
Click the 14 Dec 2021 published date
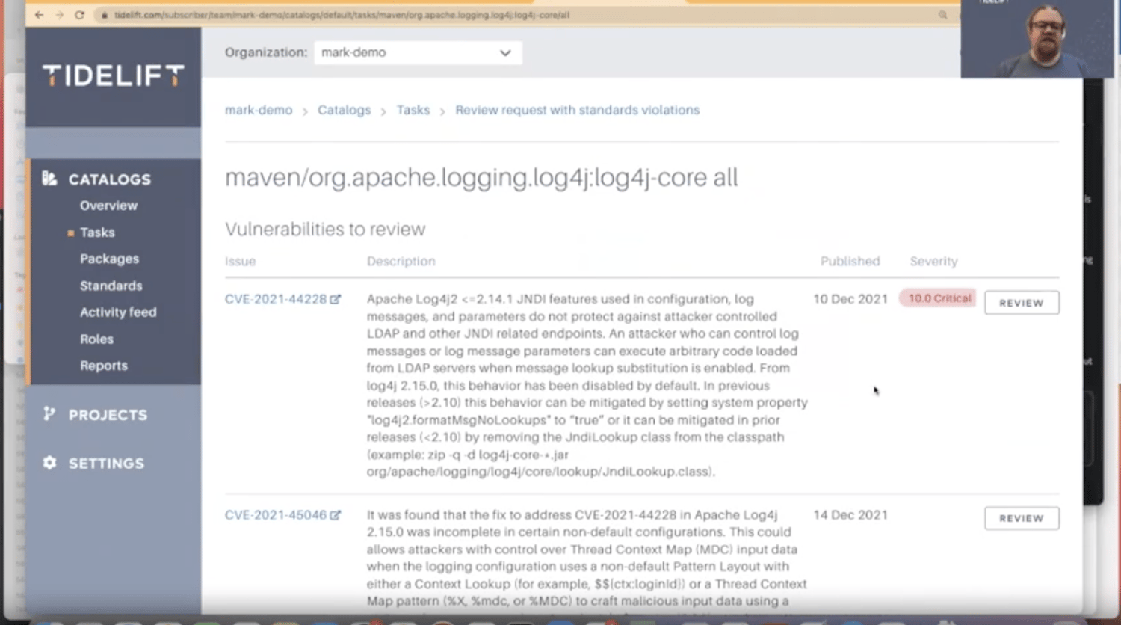click(x=850, y=515)
